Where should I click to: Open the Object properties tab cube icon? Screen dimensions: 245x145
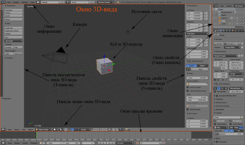(233, 31)
